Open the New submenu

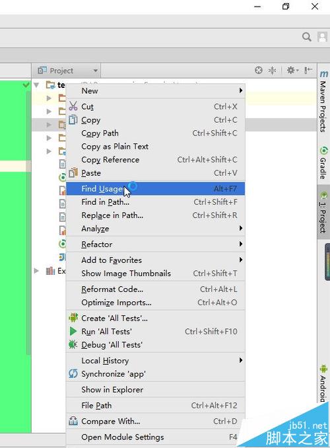(156, 91)
